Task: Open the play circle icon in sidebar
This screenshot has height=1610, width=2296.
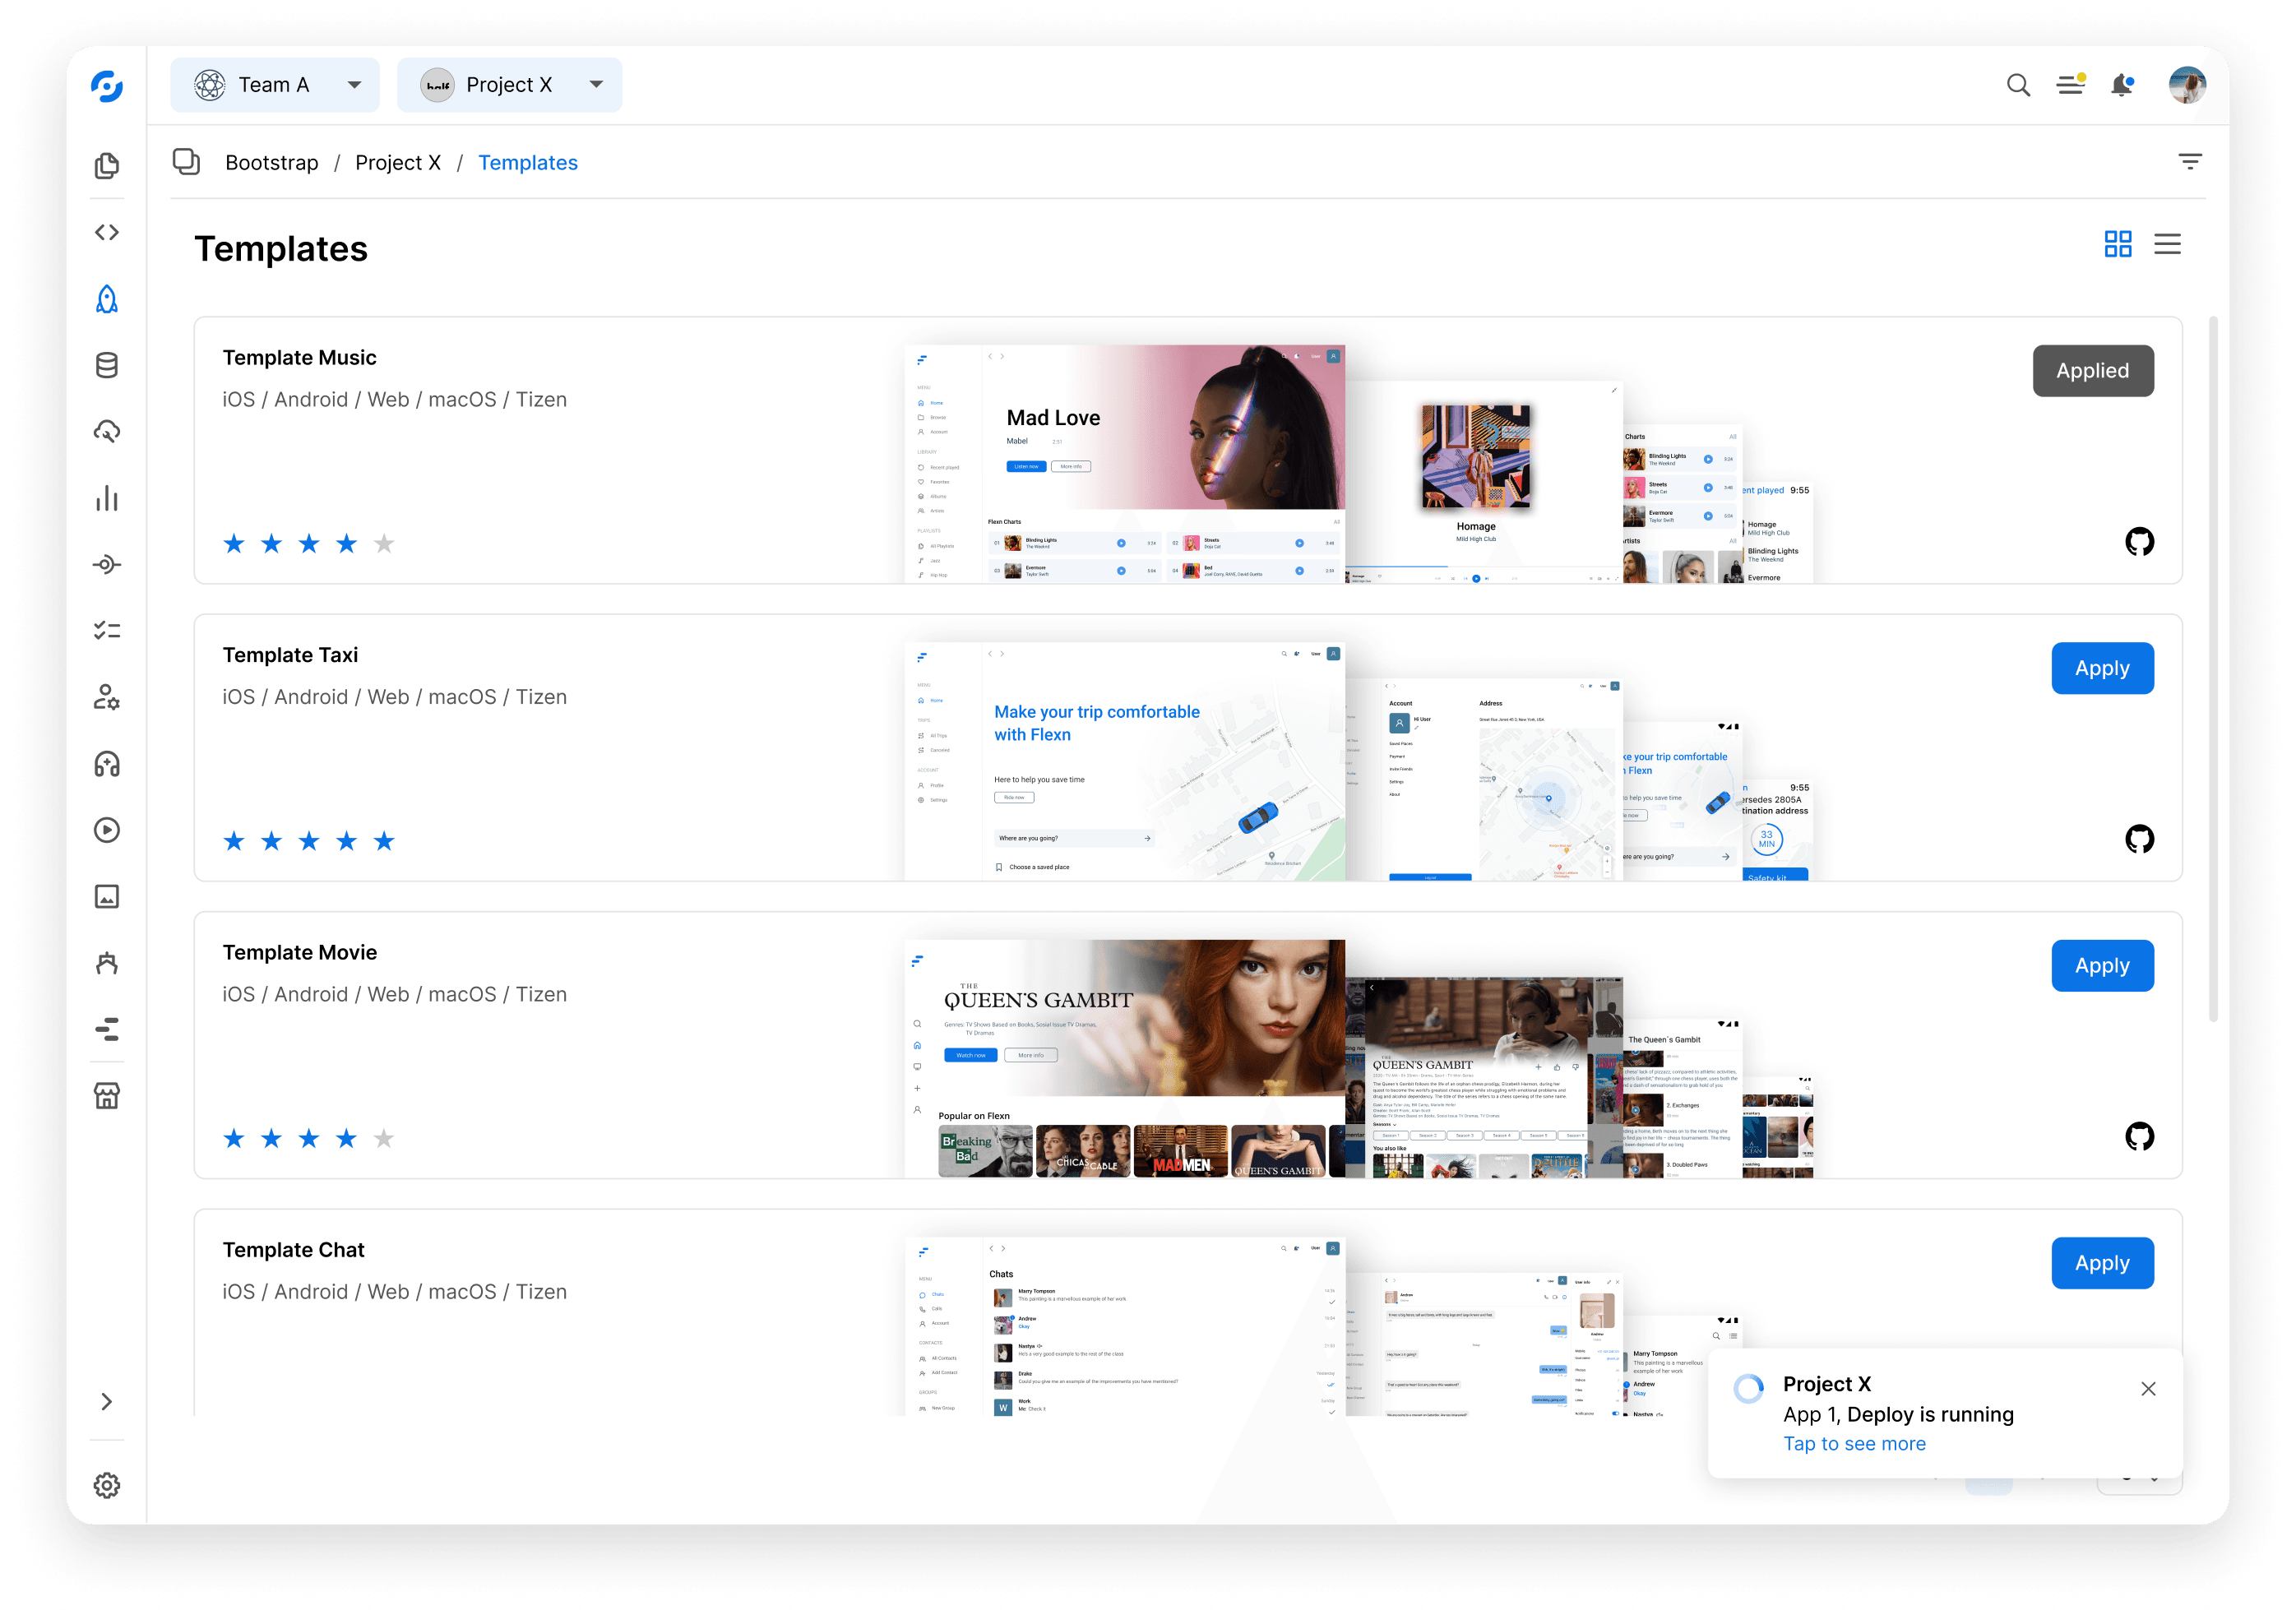Action: (107, 830)
